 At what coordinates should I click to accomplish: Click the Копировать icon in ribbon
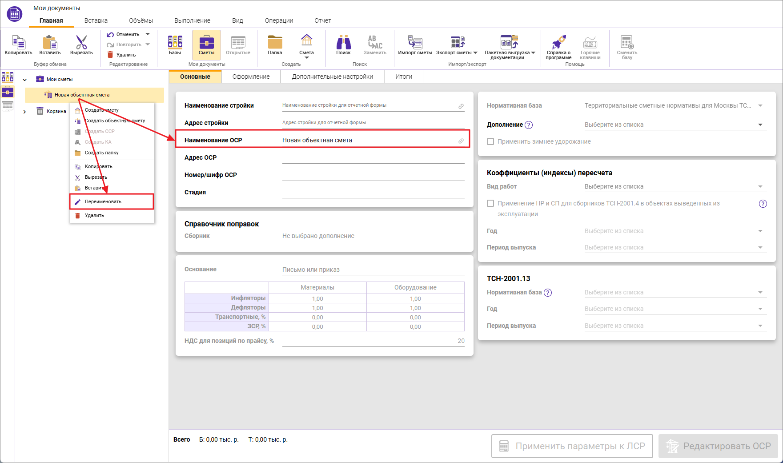[18, 43]
